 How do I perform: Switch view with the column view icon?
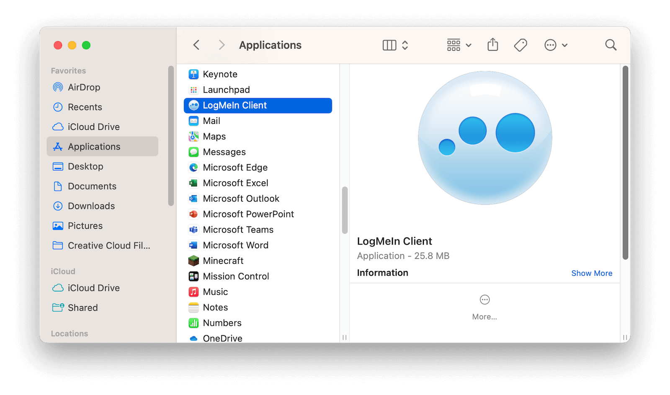pyautogui.click(x=389, y=45)
